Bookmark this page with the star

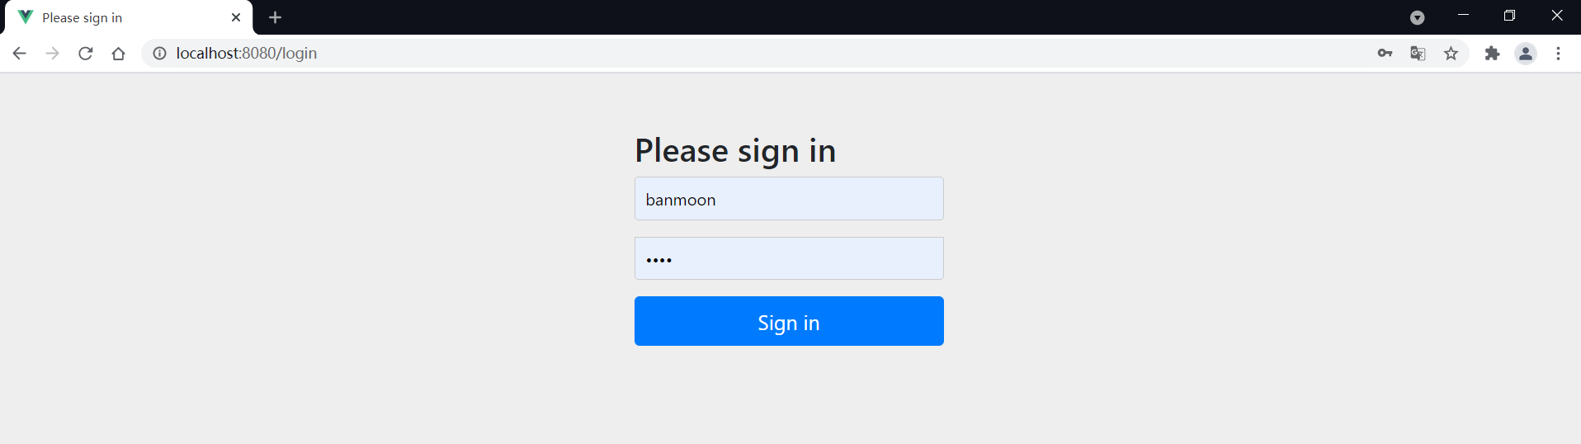coord(1451,54)
